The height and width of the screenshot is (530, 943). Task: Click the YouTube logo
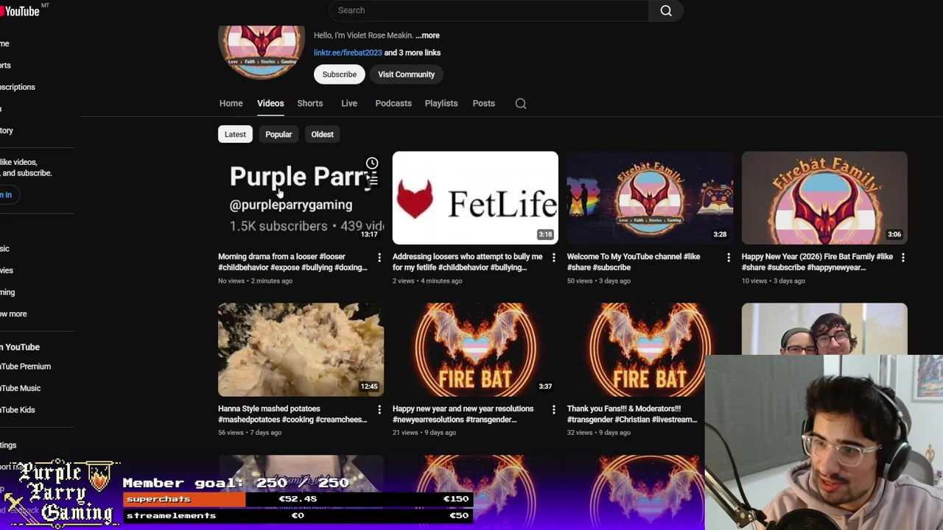click(x=20, y=10)
